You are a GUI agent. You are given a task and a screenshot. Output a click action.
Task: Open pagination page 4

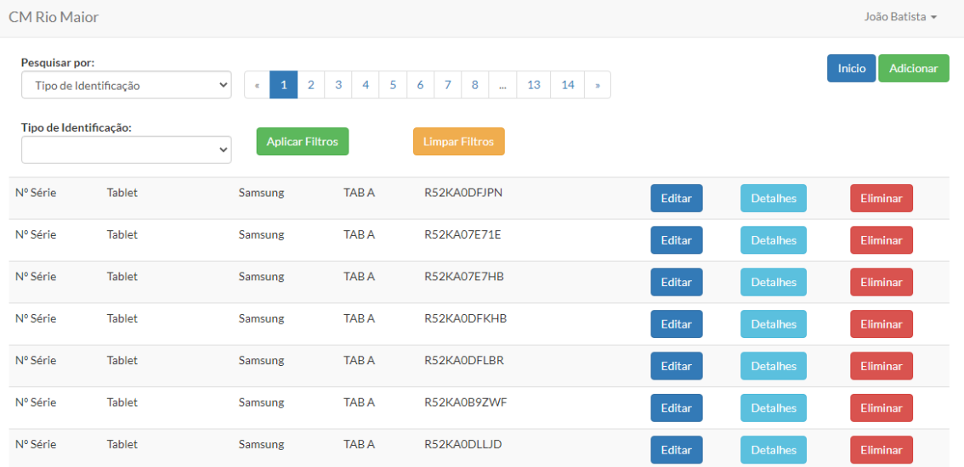(x=366, y=85)
